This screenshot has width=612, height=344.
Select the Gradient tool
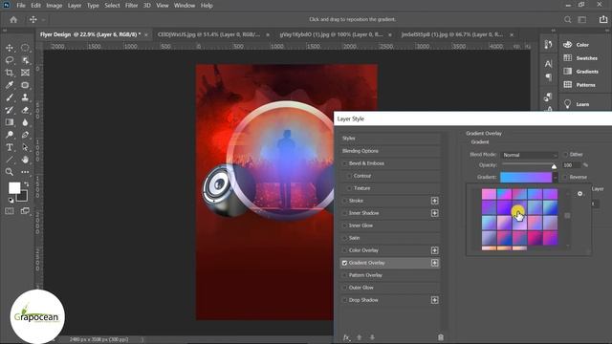pos(10,122)
